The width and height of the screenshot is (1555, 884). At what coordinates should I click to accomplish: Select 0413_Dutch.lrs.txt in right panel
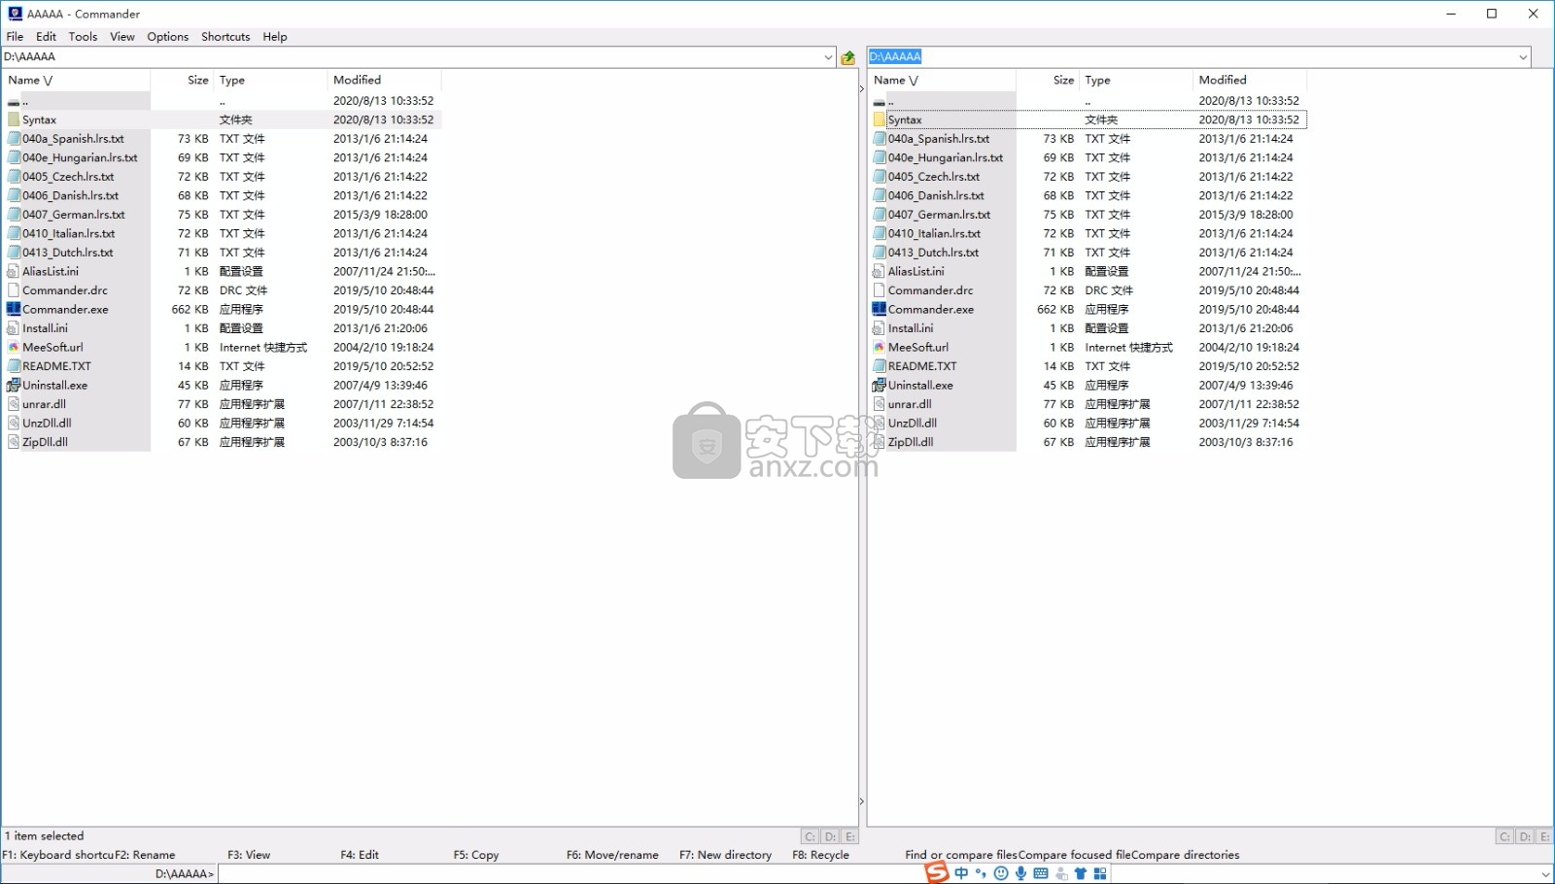coord(933,253)
